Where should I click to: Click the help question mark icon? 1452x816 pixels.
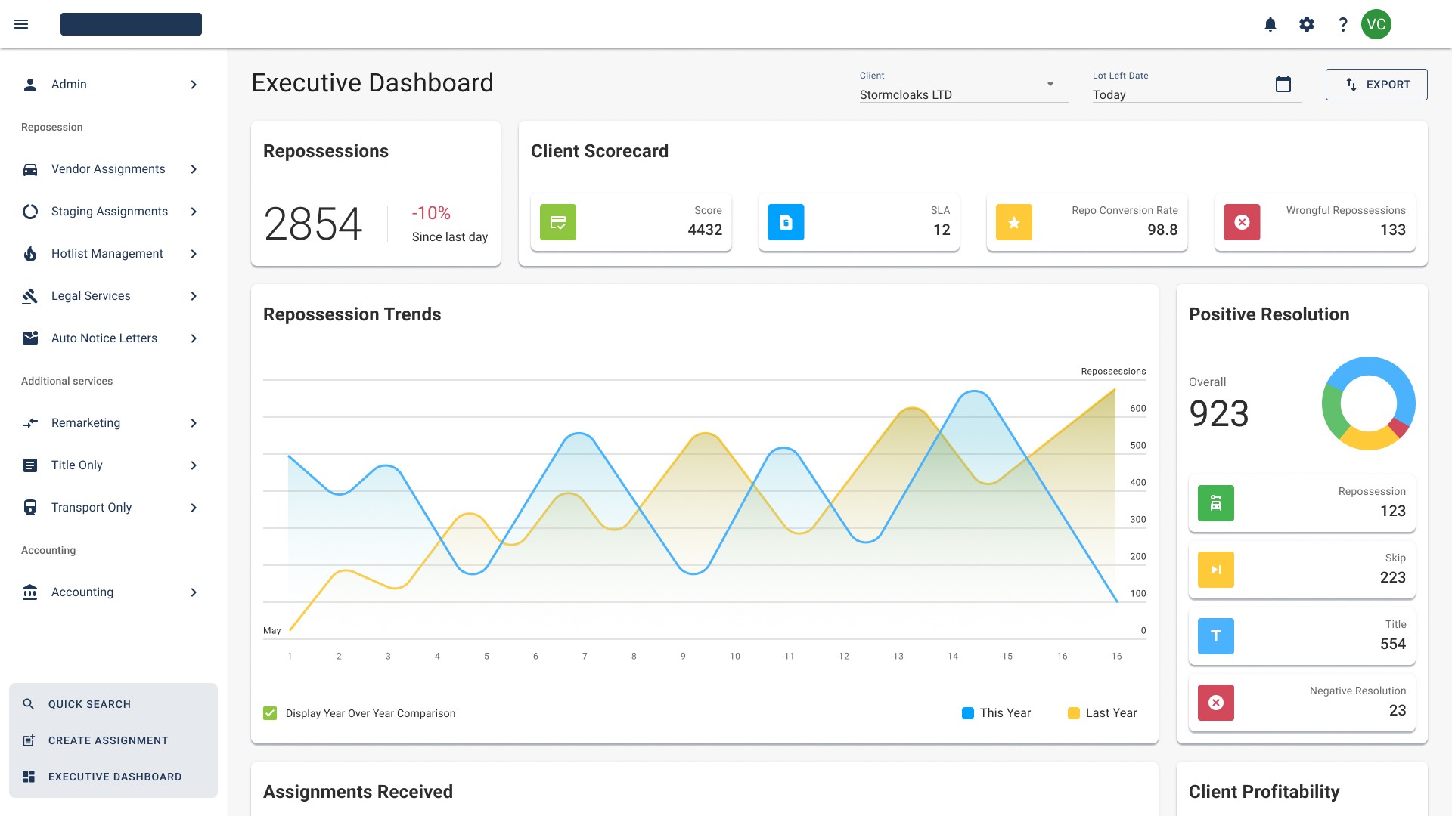point(1343,24)
